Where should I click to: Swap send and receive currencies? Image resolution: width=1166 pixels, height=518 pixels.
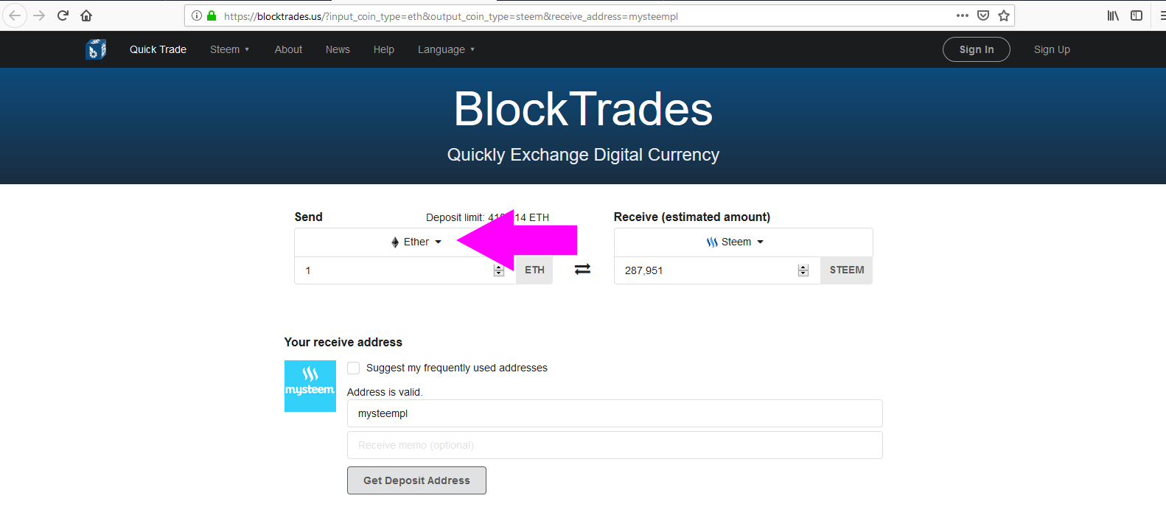(x=582, y=270)
